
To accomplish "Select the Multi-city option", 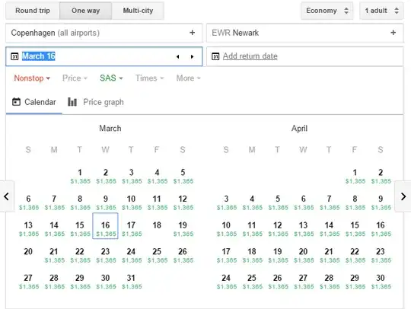I will coord(138,11).
